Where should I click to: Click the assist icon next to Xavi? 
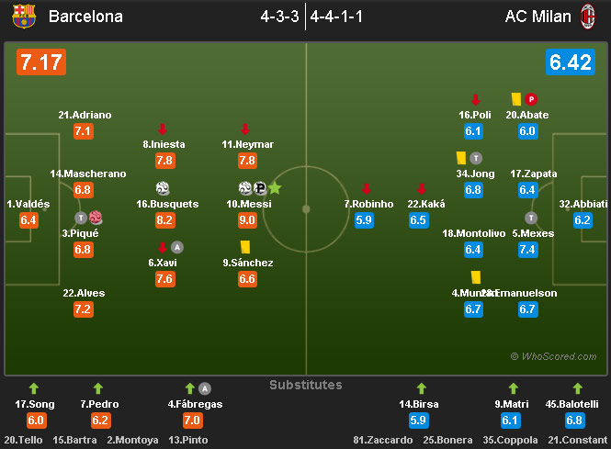coord(177,246)
